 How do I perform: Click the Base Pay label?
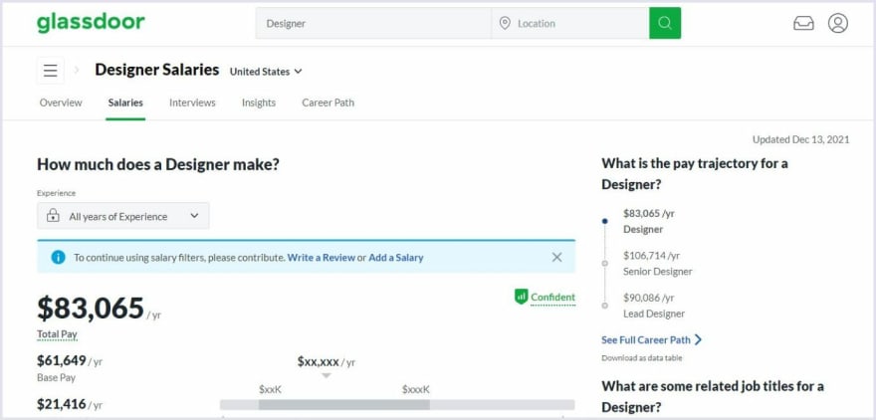[56, 377]
